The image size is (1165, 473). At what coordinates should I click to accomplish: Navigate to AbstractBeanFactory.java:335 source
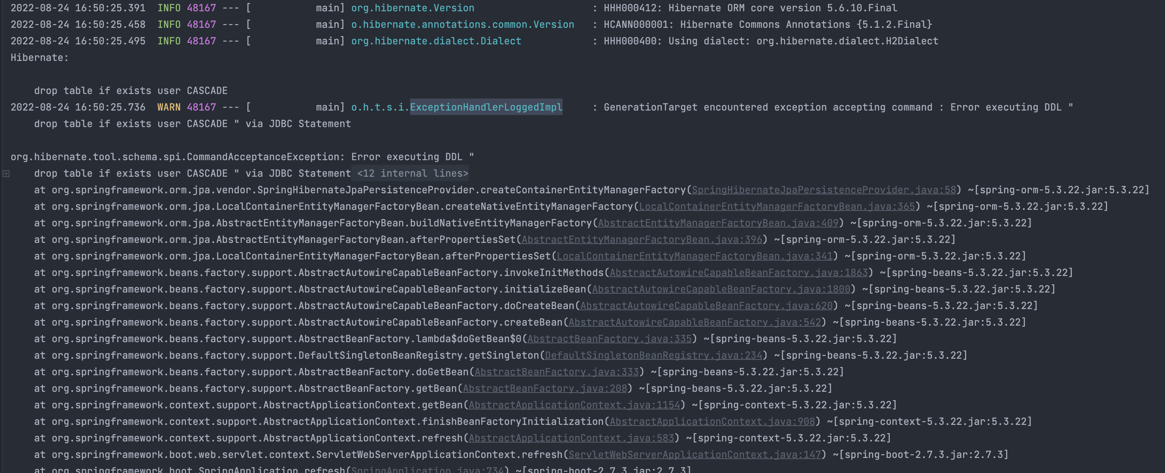point(609,339)
